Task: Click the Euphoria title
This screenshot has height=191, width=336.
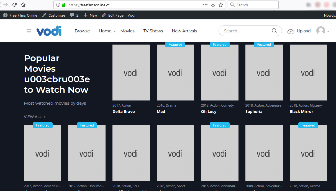Action: 254,112
